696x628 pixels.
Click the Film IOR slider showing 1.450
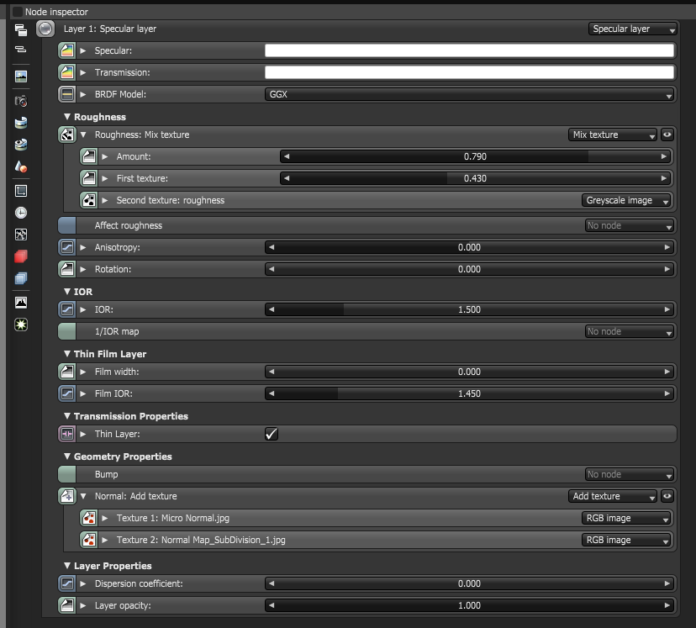[x=470, y=393]
